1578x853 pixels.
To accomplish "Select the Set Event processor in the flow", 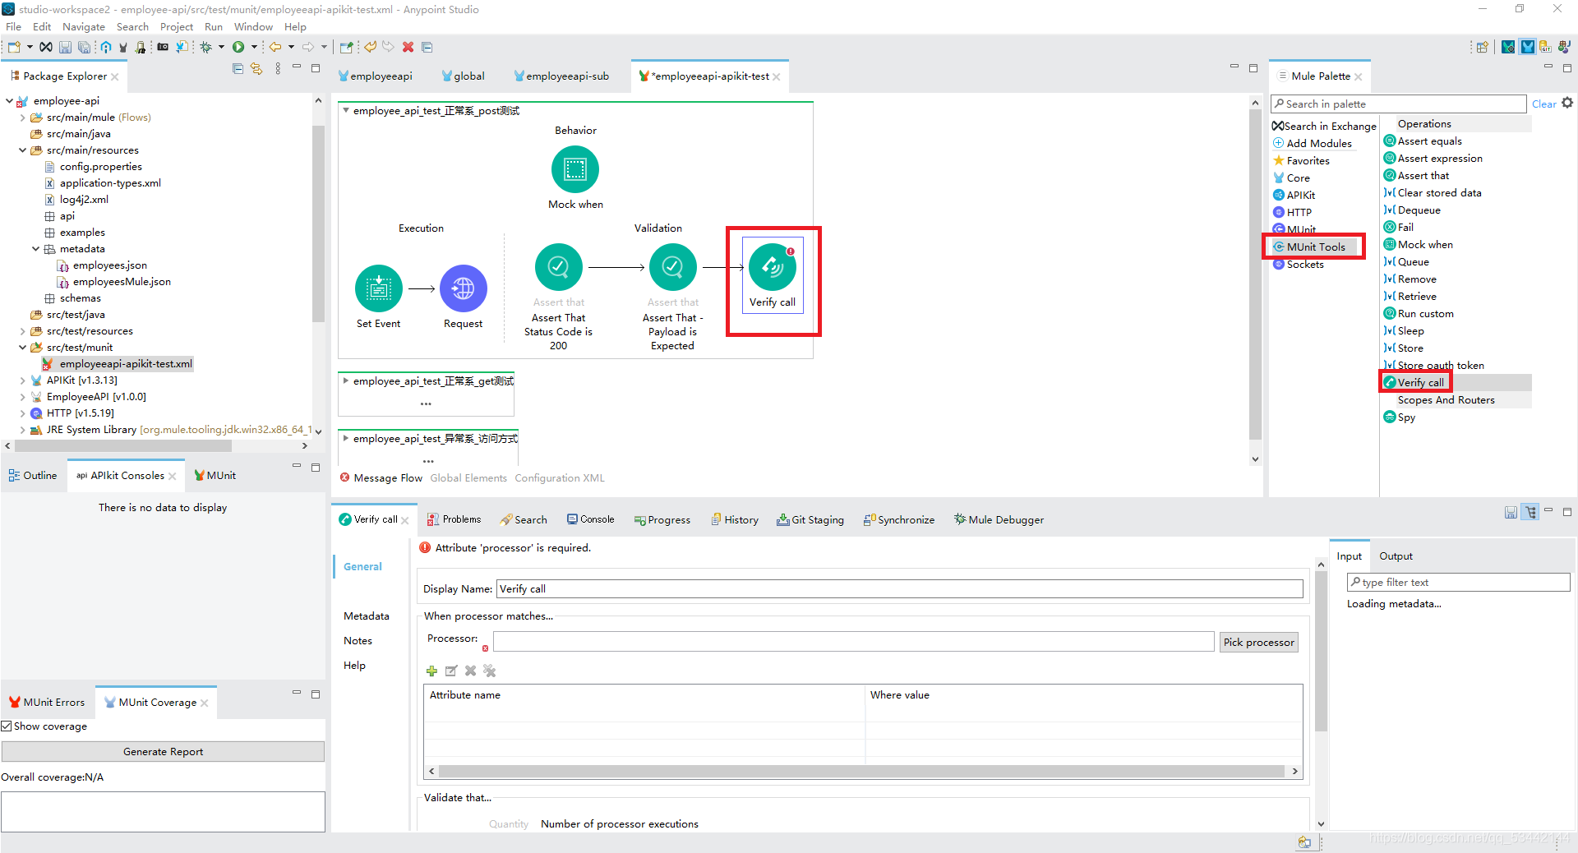I will tap(378, 288).
